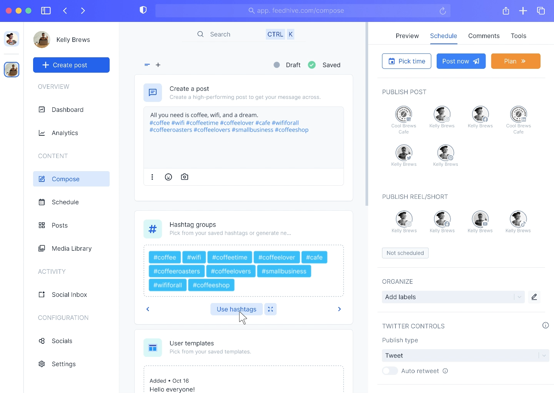Switch to the Tools tab
554x393 pixels.
pyautogui.click(x=518, y=36)
